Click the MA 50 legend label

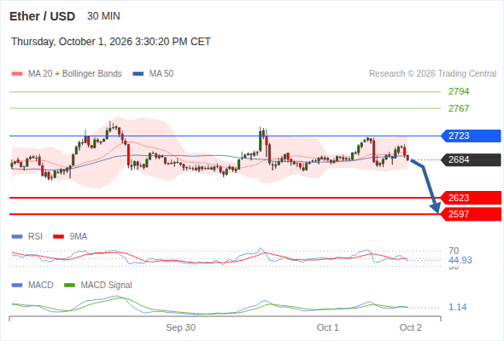click(161, 74)
